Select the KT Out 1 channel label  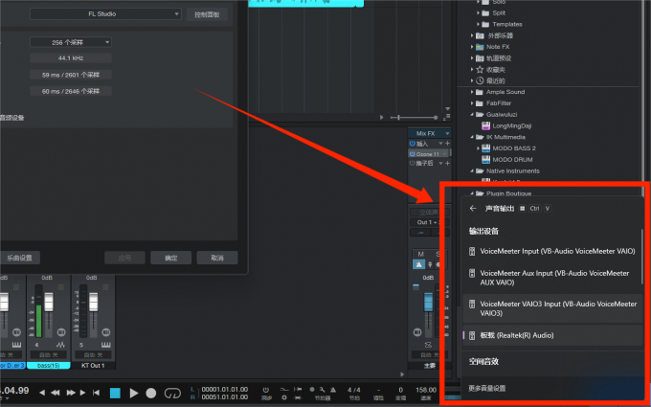(x=93, y=366)
